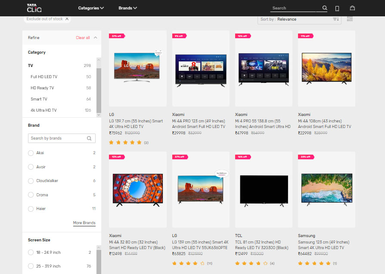Open Mi 4A PRO 123 cm product title
The image size is (385, 274).
(199, 124)
